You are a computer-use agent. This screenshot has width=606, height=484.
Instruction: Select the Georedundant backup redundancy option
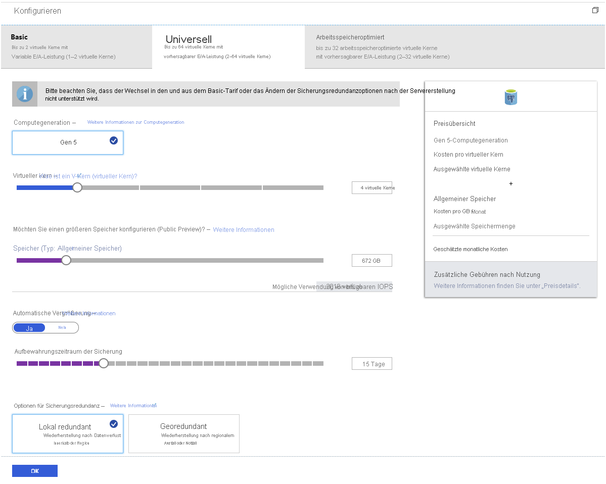coord(183,433)
